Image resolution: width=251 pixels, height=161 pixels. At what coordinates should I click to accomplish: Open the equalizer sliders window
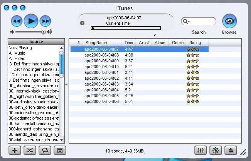pyautogui.click(x=200, y=151)
